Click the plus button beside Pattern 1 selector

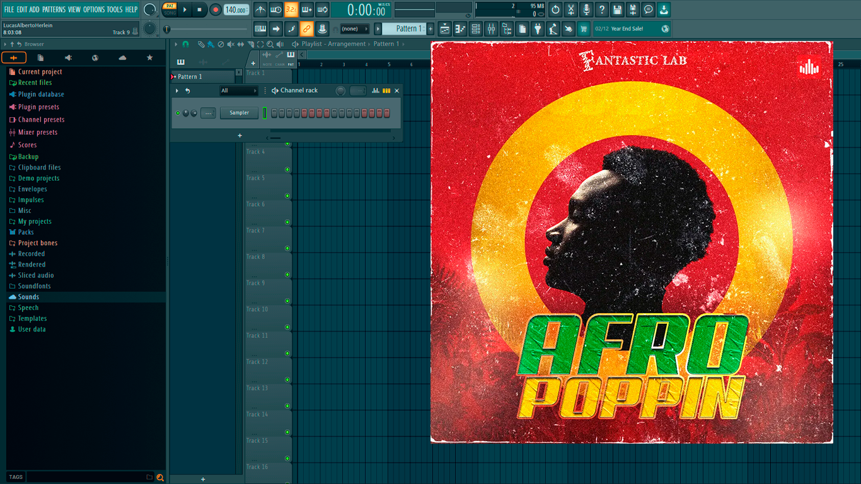click(x=430, y=28)
